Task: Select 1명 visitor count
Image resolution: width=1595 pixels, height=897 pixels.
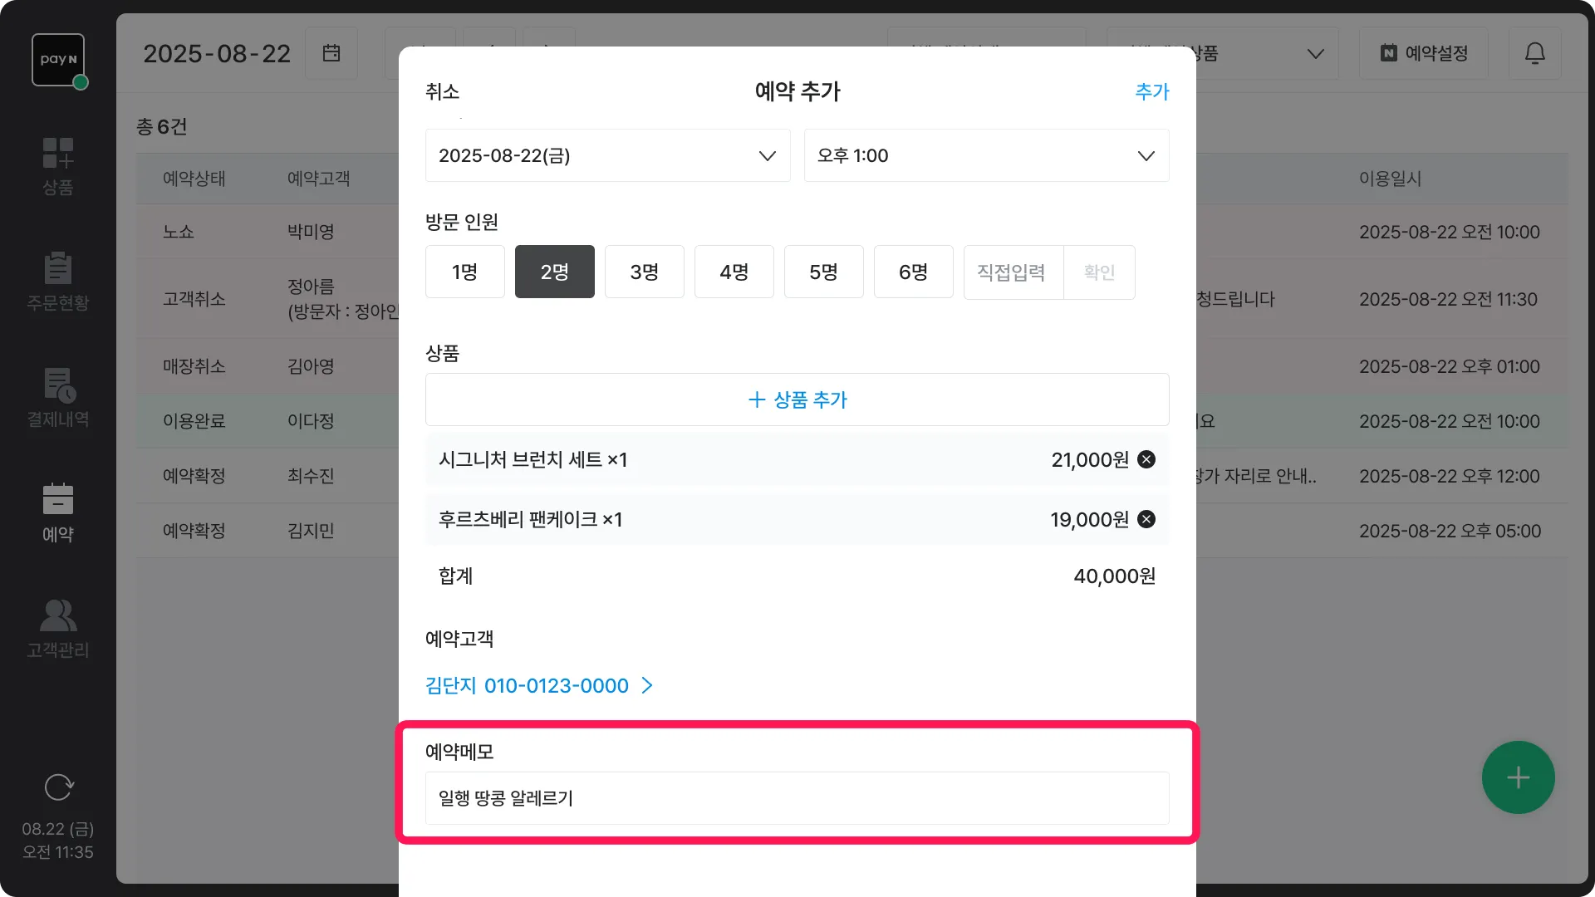Action: click(464, 272)
